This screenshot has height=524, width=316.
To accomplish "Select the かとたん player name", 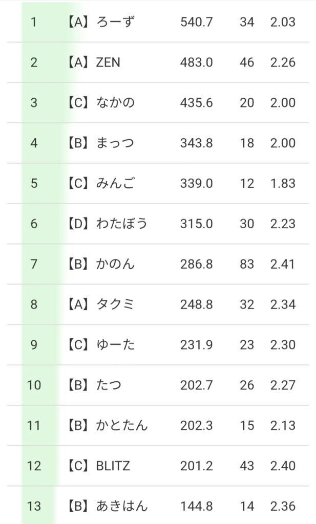I will (x=121, y=425).
